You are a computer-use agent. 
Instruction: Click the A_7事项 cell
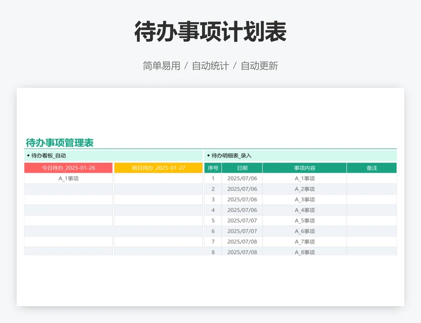[x=305, y=241]
